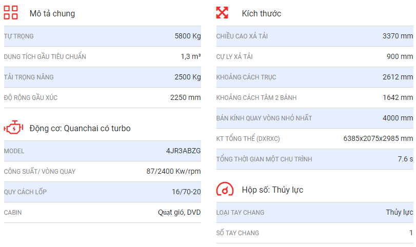Select the Mô tả chung heading

click(x=52, y=13)
